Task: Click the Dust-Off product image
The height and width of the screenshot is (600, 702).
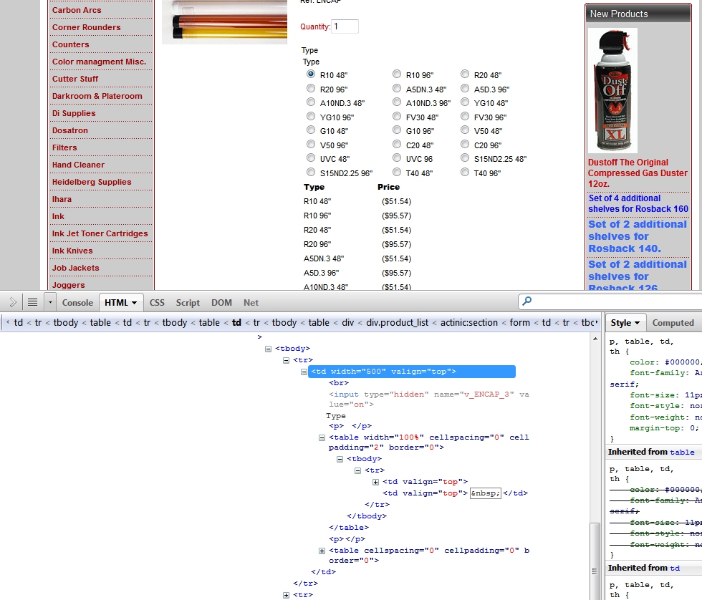Action: pyautogui.click(x=612, y=91)
